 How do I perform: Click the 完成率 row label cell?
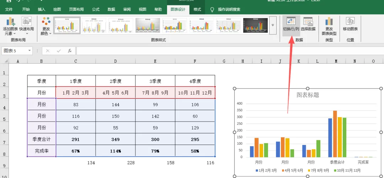coord(41,151)
